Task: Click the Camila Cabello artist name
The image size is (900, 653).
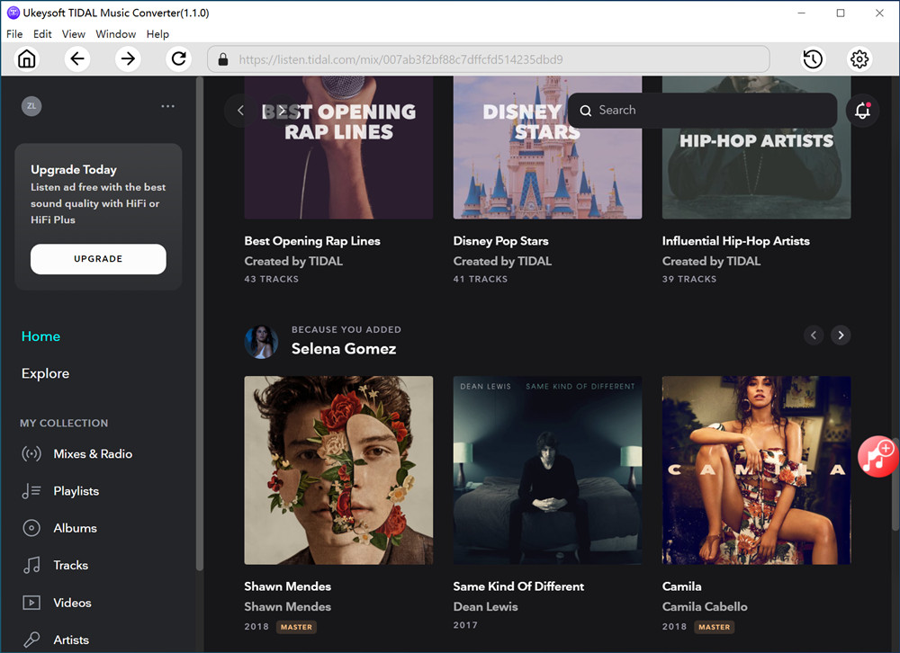Action: [x=705, y=606]
